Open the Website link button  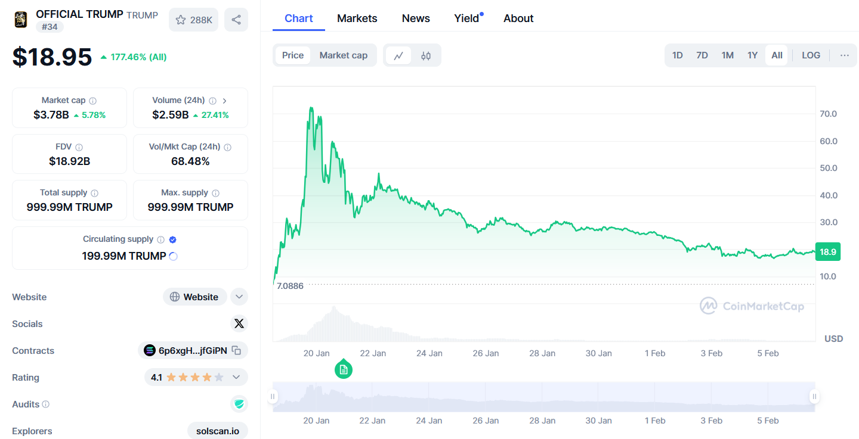195,297
